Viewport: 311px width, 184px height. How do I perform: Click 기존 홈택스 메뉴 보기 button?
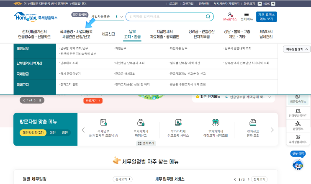266,17
